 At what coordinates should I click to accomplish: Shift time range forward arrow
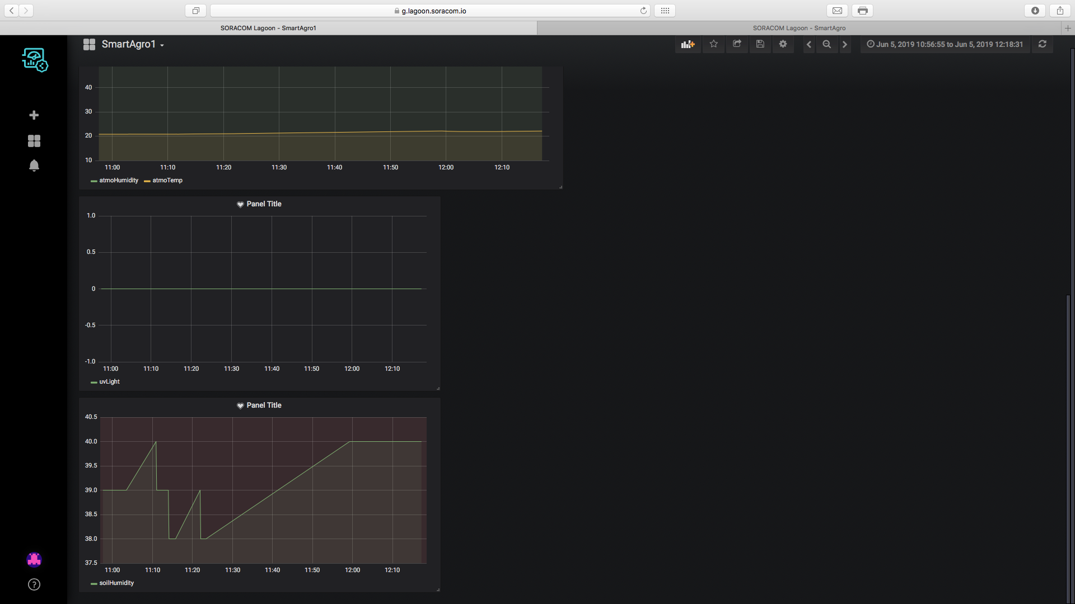point(845,44)
